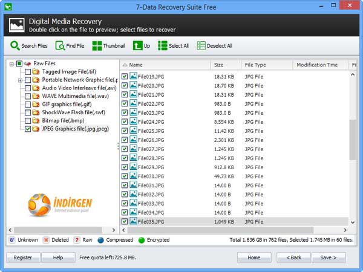
Task: Uncheck the File021.JPG checkbox
Action: [x=125, y=95]
